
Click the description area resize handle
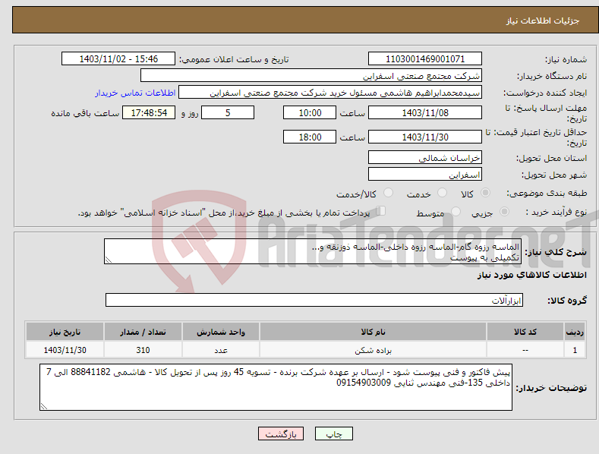pyautogui.click(x=109, y=260)
